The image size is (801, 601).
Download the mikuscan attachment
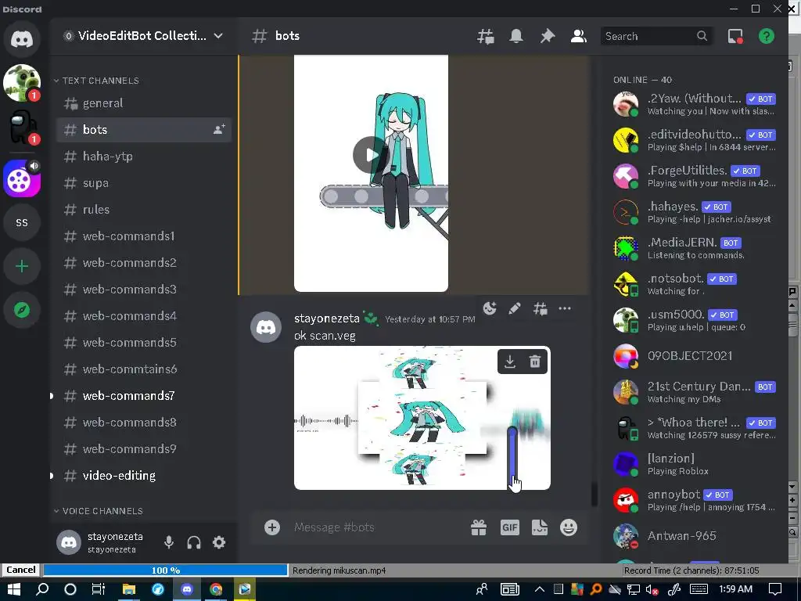pos(510,362)
